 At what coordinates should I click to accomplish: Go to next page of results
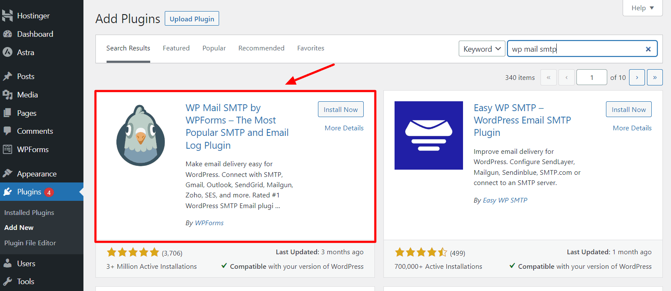pos(637,77)
